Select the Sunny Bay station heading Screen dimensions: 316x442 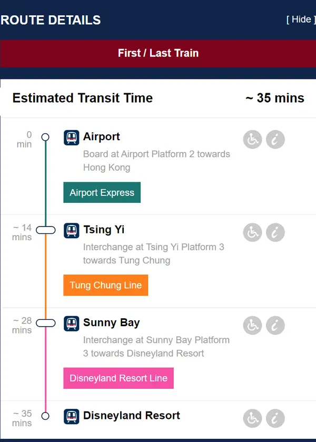pyautogui.click(x=112, y=323)
